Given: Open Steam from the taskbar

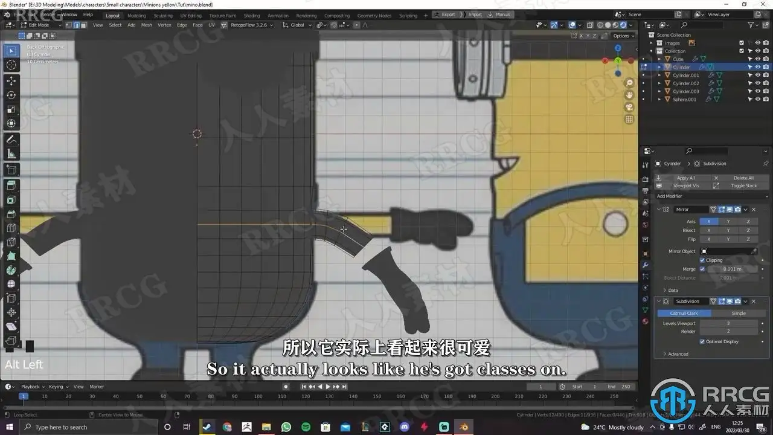Looking at the screenshot, I should coord(207,427).
